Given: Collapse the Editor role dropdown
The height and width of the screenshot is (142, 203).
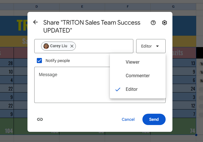Looking at the screenshot, I should pyautogui.click(x=151, y=46).
